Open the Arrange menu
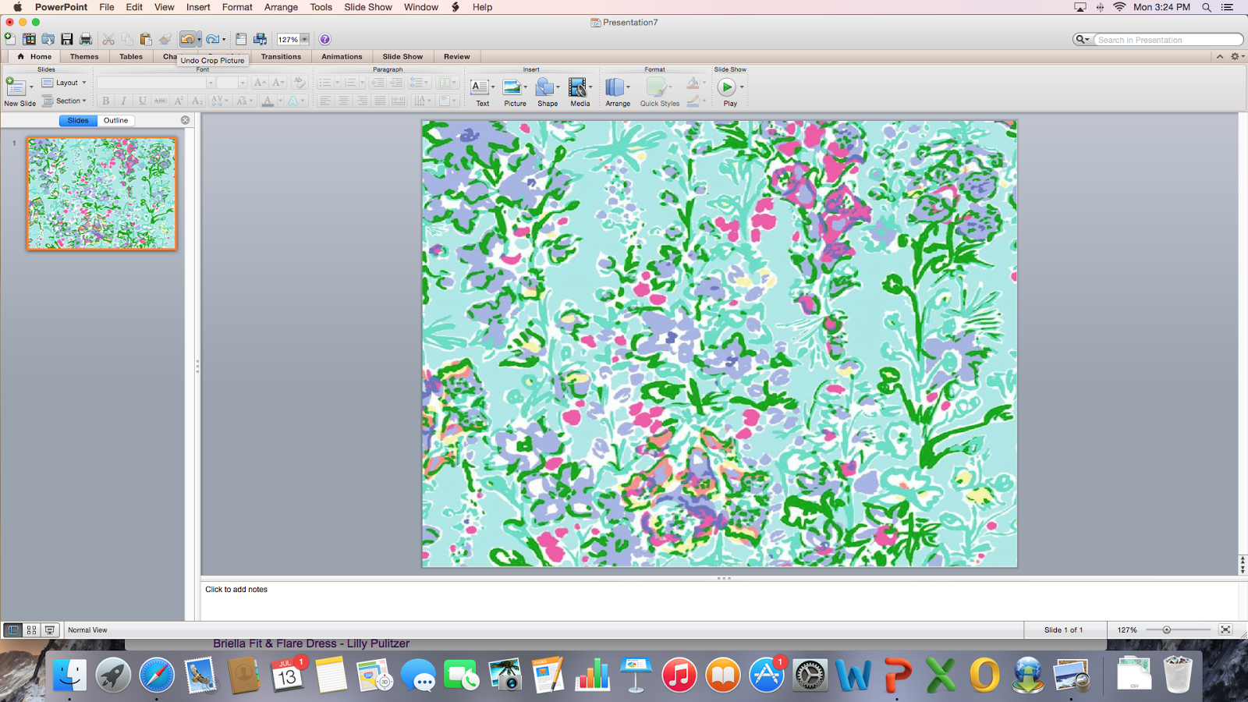The width and height of the screenshot is (1248, 702). coord(281,7)
